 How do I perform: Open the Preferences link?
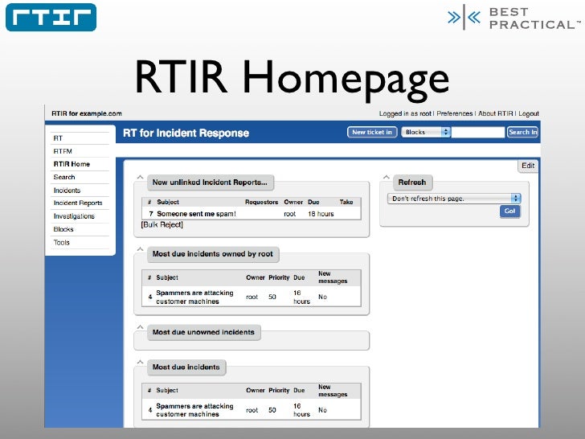point(455,113)
